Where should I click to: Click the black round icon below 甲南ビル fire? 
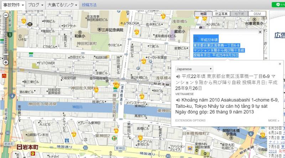30,24
